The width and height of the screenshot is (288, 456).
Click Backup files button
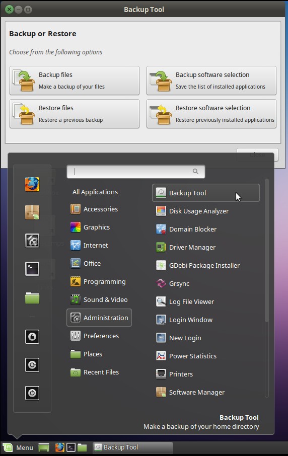click(x=75, y=81)
